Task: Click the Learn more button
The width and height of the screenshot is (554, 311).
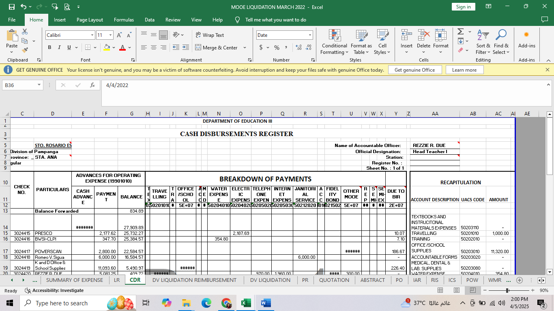Action: coord(464,70)
